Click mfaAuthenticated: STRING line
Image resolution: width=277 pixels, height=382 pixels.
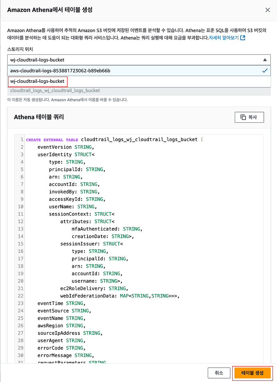pos(107,229)
